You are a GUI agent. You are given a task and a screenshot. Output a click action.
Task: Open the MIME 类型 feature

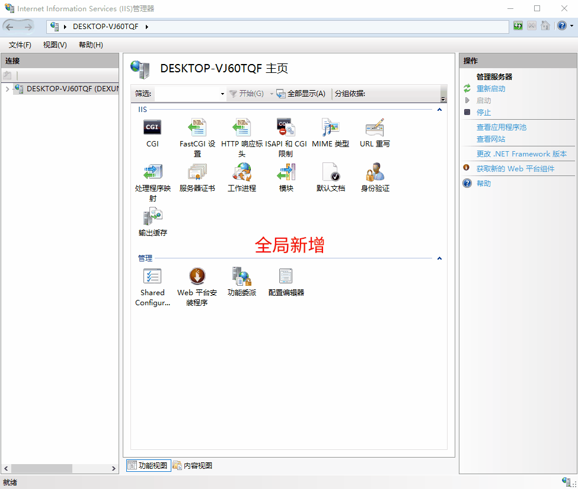pos(330,127)
